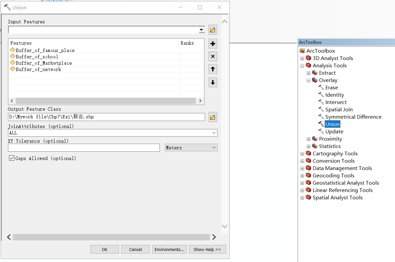Click the Overlay toolset icon

pyautogui.click(x=315, y=80)
